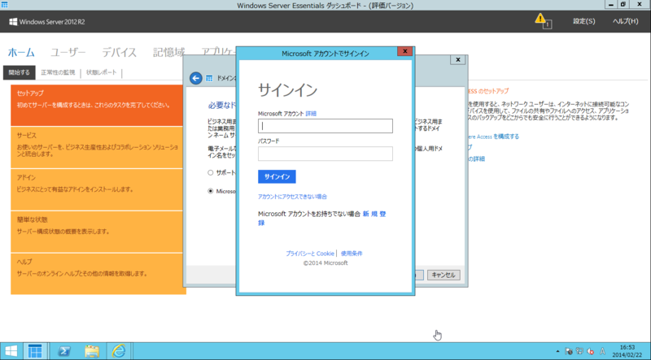Select the Microsoft radio option in wizard
651x360 pixels.
(x=211, y=191)
